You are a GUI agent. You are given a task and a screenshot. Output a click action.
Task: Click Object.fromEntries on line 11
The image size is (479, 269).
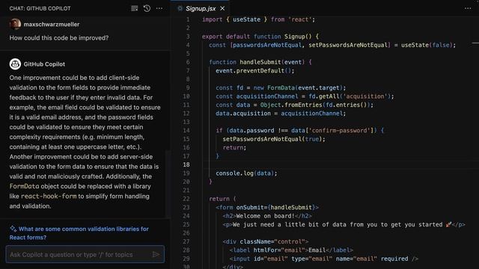click(291, 105)
